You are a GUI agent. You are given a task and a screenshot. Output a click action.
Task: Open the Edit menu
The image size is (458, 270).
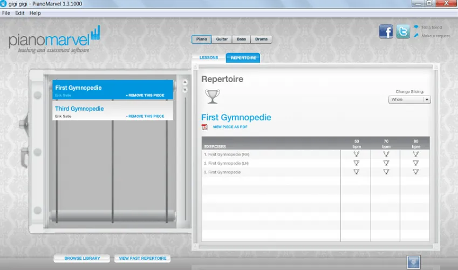coord(20,13)
